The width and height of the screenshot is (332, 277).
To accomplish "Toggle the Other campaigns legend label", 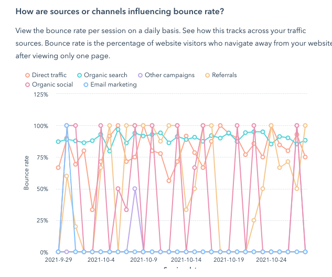I will (169, 75).
